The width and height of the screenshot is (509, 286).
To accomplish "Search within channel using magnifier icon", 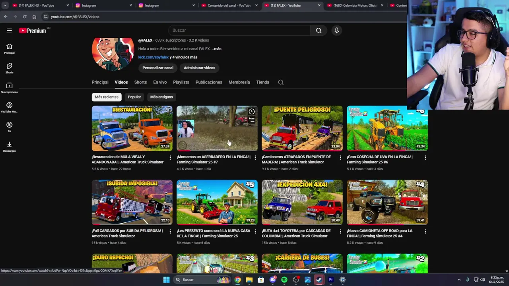I will pos(281,82).
